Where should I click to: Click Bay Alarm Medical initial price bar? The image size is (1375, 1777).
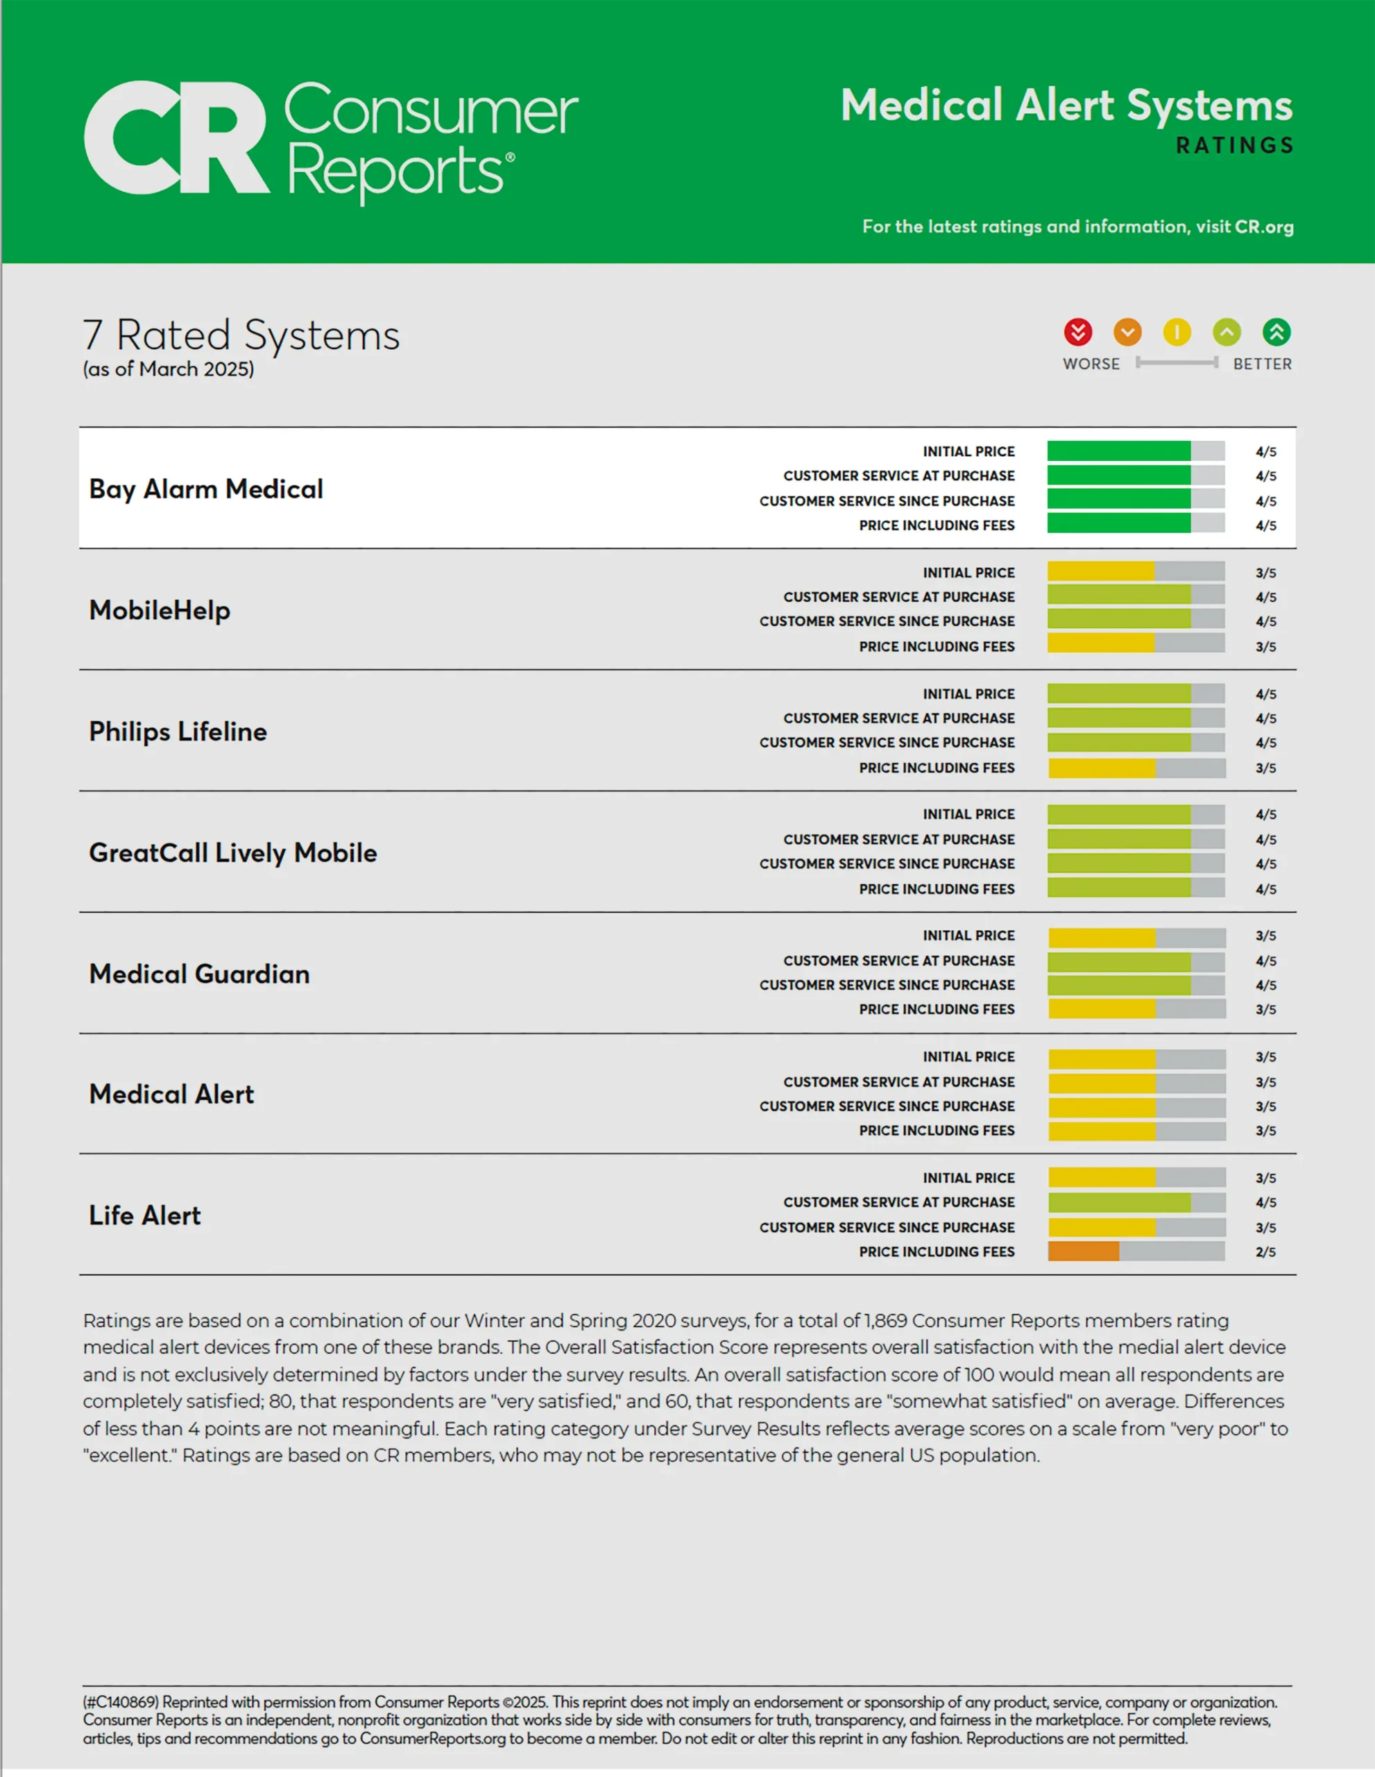tap(1136, 450)
